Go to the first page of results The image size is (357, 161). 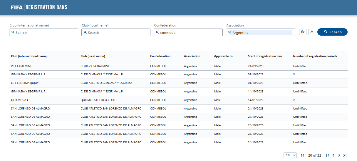tap(328, 155)
